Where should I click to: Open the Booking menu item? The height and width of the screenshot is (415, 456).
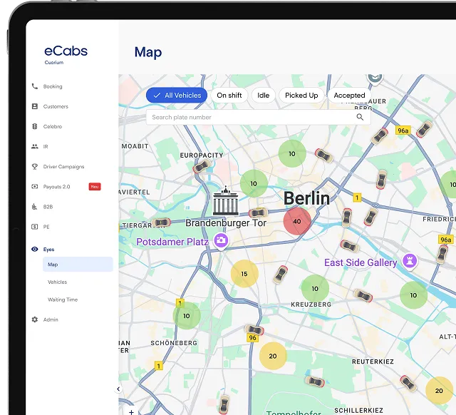click(53, 86)
